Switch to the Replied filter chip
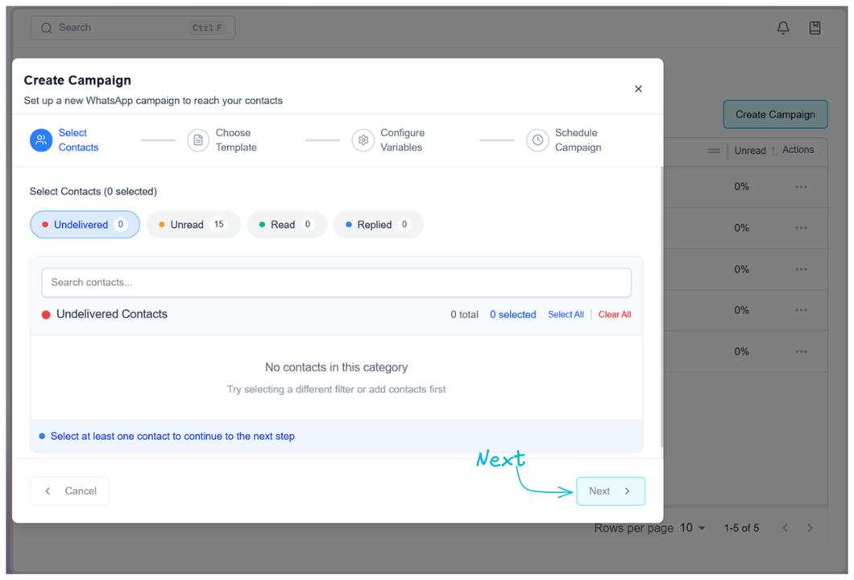 click(x=378, y=224)
